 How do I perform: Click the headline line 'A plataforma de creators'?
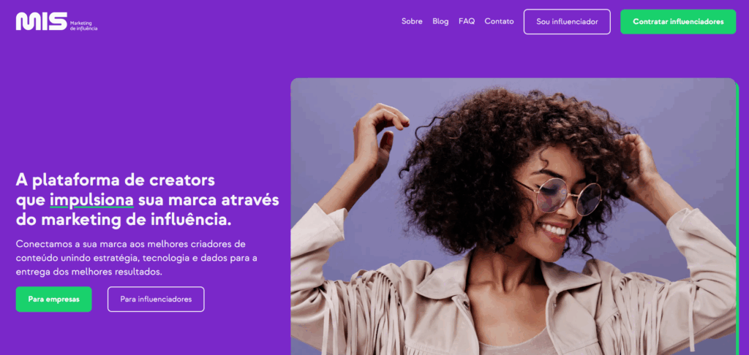pyautogui.click(x=115, y=180)
